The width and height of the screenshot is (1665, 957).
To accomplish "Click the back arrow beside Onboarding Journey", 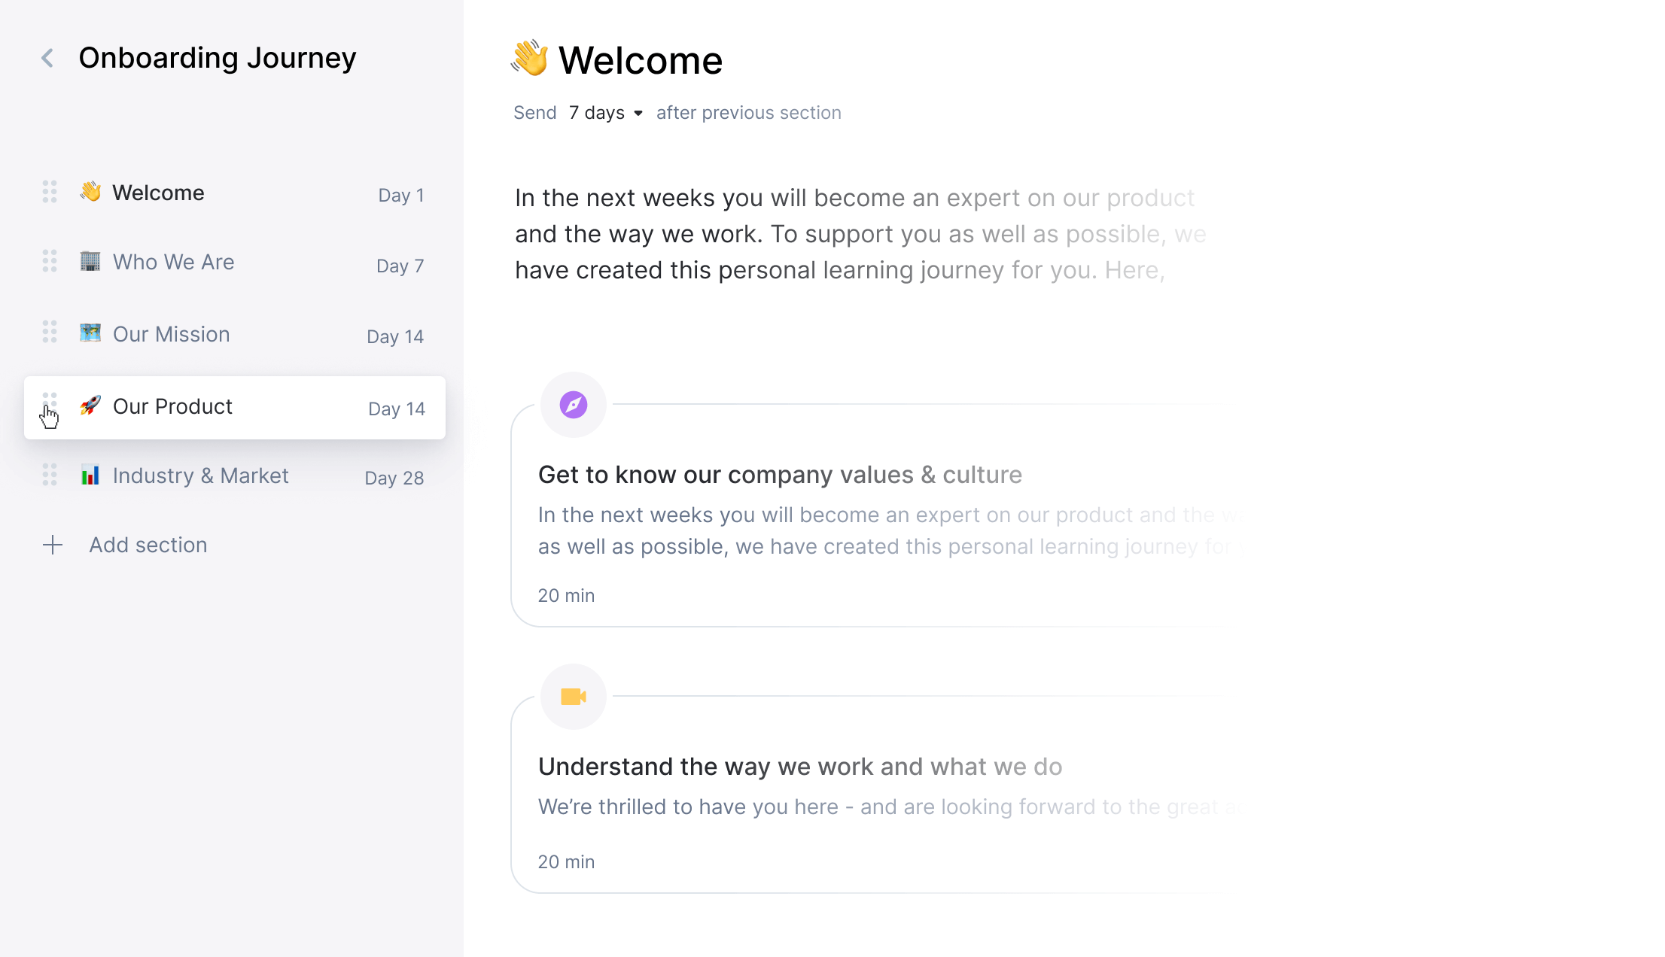I will point(47,58).
